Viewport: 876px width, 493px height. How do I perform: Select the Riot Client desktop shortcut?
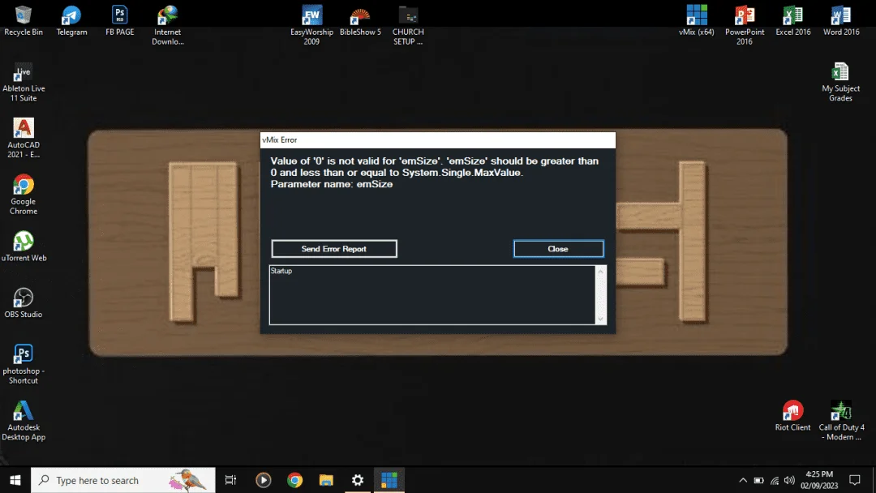pos(792,415)
